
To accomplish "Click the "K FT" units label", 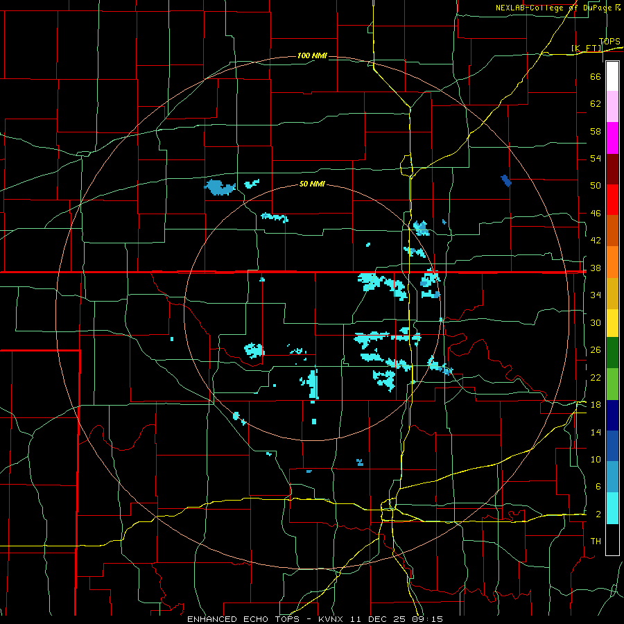I will [x=587, y=48].
